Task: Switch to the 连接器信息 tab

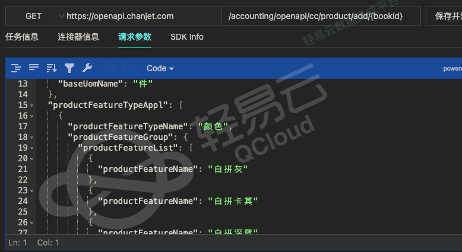Action: click(78, 37)
